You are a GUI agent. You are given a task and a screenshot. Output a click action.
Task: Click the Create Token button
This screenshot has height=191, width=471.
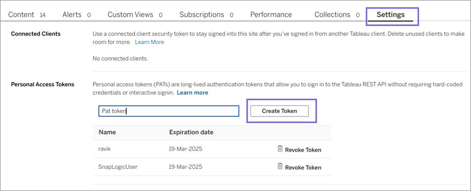279,111
